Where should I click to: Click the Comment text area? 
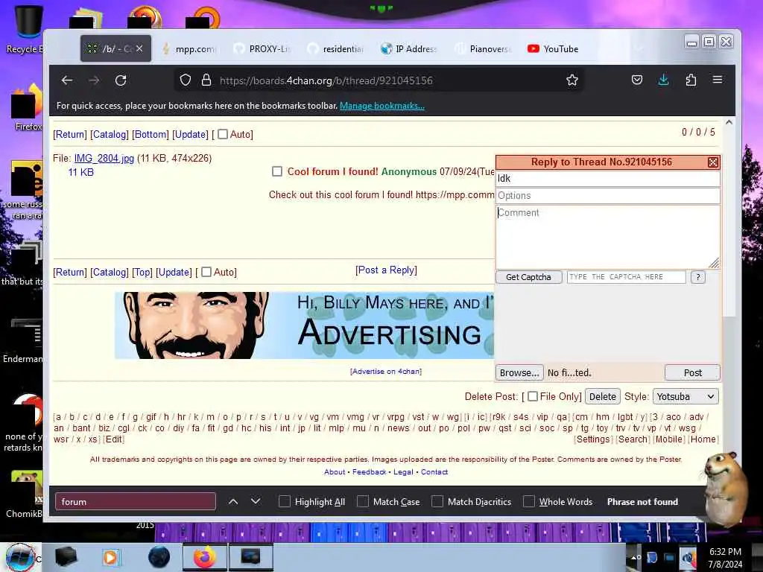[x=607, y=236]
